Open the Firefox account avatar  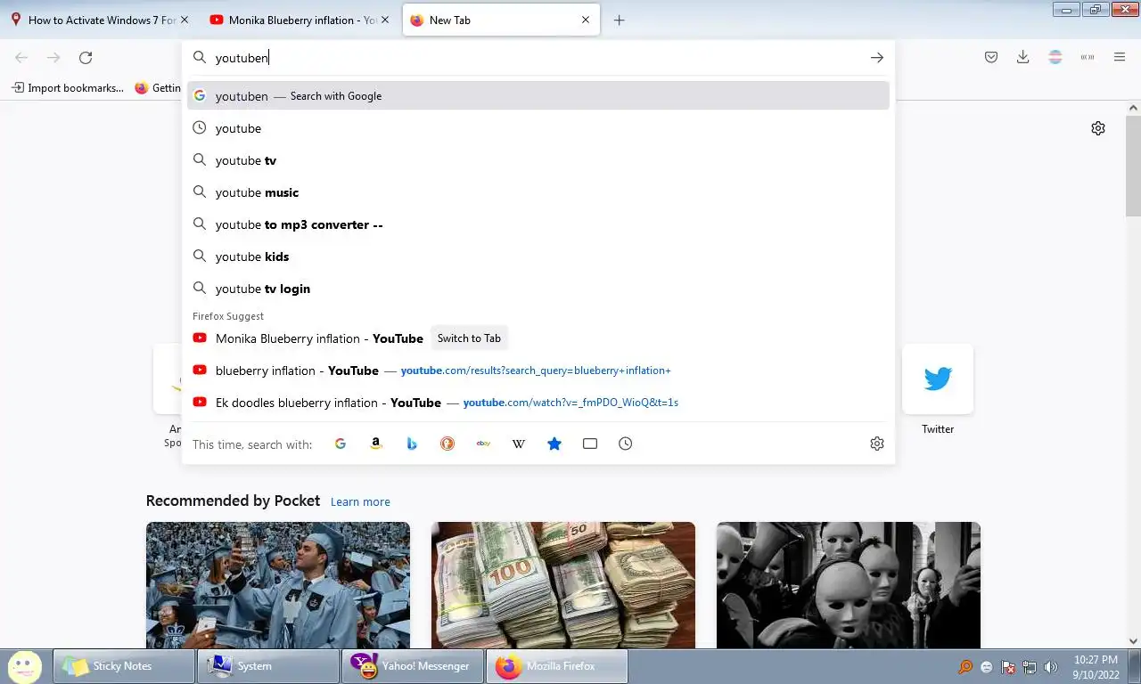click(1055, 57)
